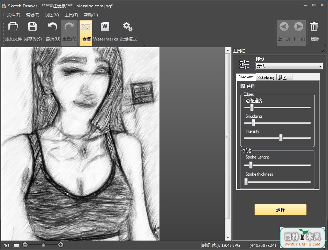Click the 另存为 save as icon
This screenshot has width=328, height=250.
click(x=32, y=27)
